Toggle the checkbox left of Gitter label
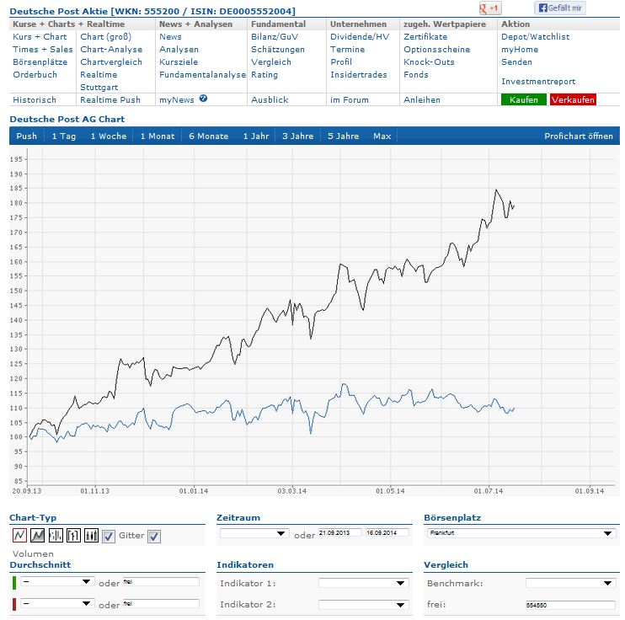 (109, 537)
